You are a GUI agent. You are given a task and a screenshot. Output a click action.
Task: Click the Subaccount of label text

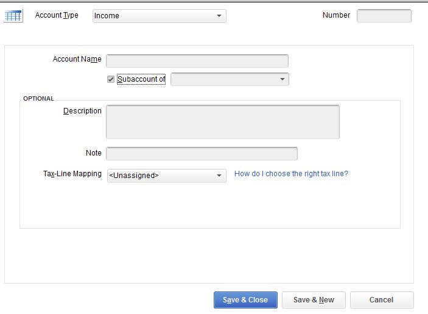point(141,79)
